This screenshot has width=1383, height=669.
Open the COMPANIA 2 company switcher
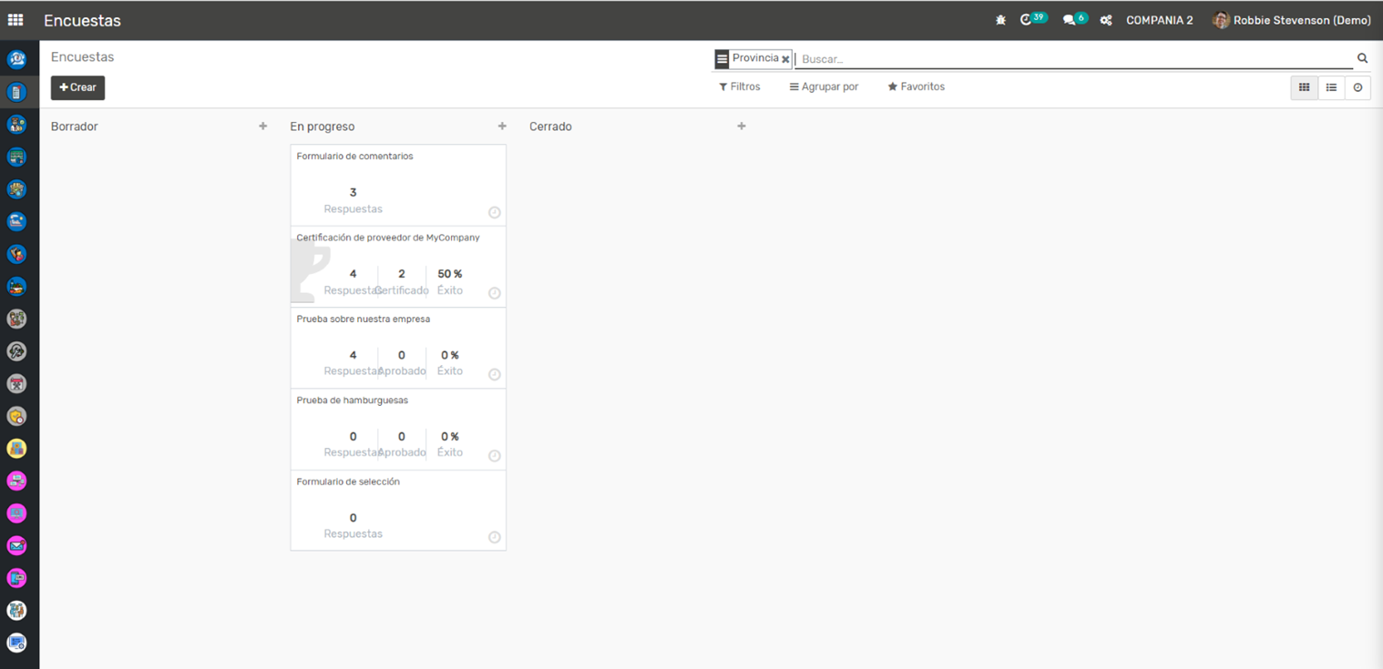pyautogui.click(x=1159, y=20)
